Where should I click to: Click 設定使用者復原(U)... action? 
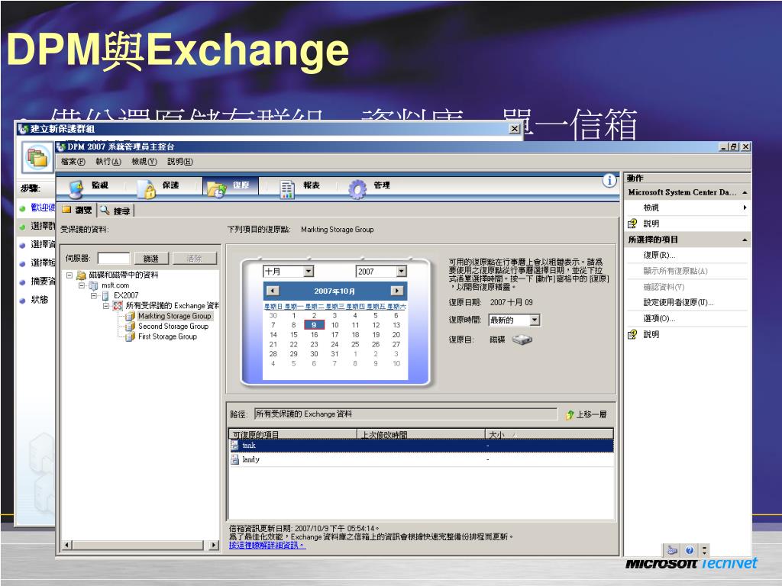[x=678, y=302]
